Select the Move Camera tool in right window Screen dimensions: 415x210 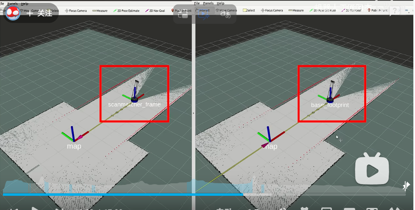point(226,10)
